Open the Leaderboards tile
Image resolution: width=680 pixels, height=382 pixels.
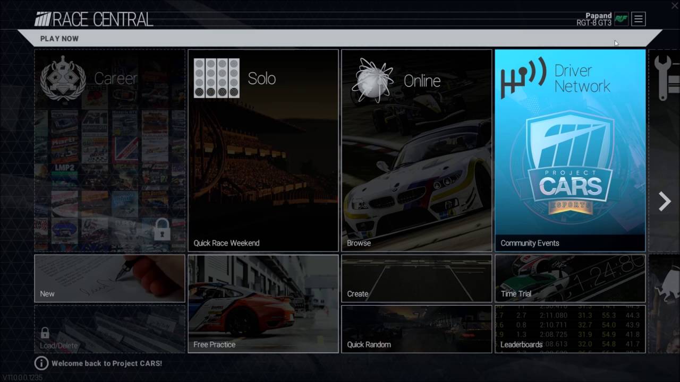570,329
